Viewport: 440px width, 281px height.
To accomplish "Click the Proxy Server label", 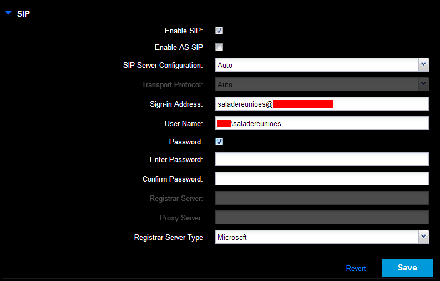I will coord(181,218).
